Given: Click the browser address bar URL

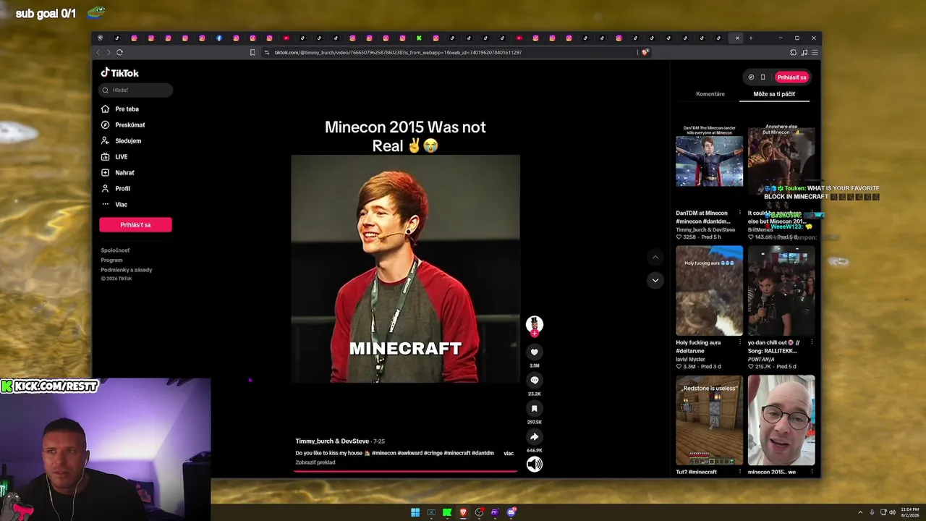Looking at the screenshot, I should pyautogui.click(x=398, y=52).
